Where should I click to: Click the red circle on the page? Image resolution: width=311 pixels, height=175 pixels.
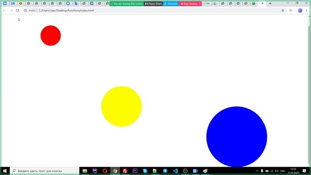point(51,35)
